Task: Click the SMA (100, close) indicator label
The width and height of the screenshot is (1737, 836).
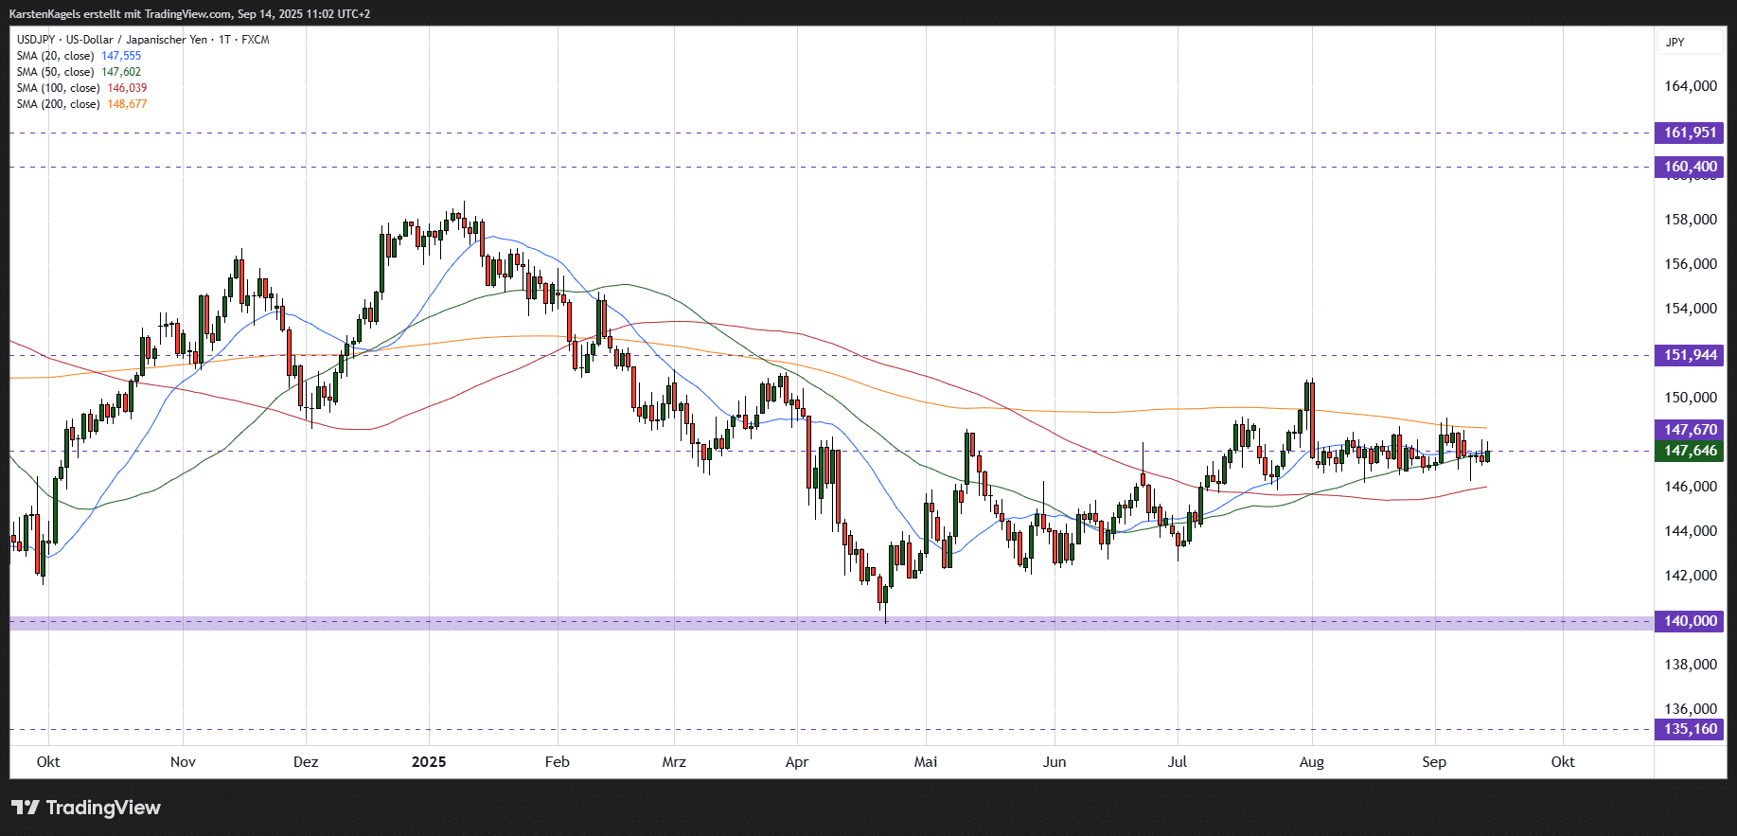Action: (59, 88)
